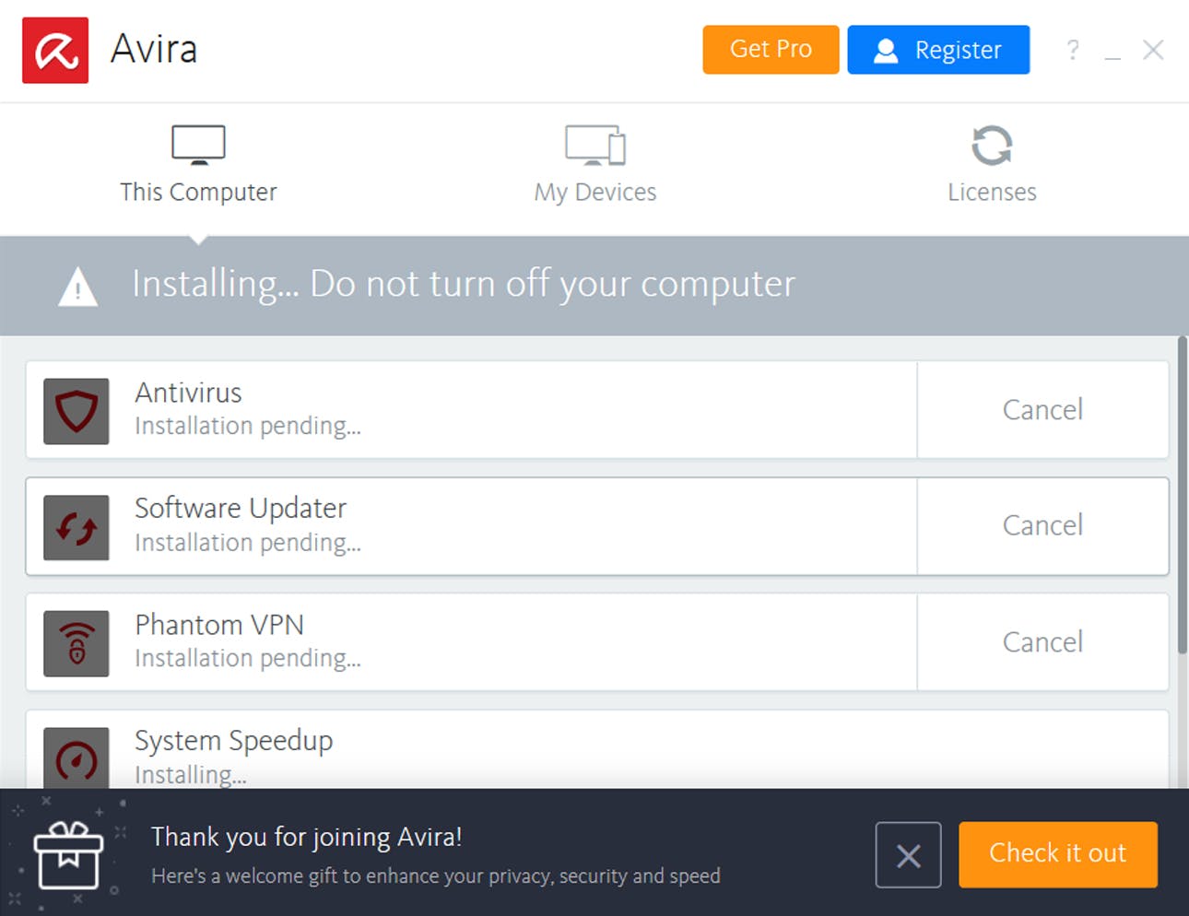Open the help question mark icon
The width and height of the screenshot is (1189, 916).
pos(1073,50)
